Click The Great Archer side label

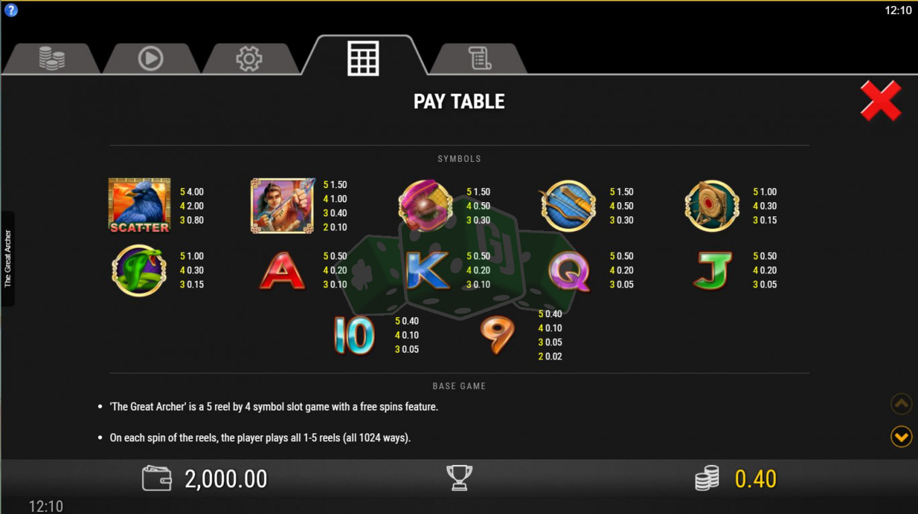(8, 259)
